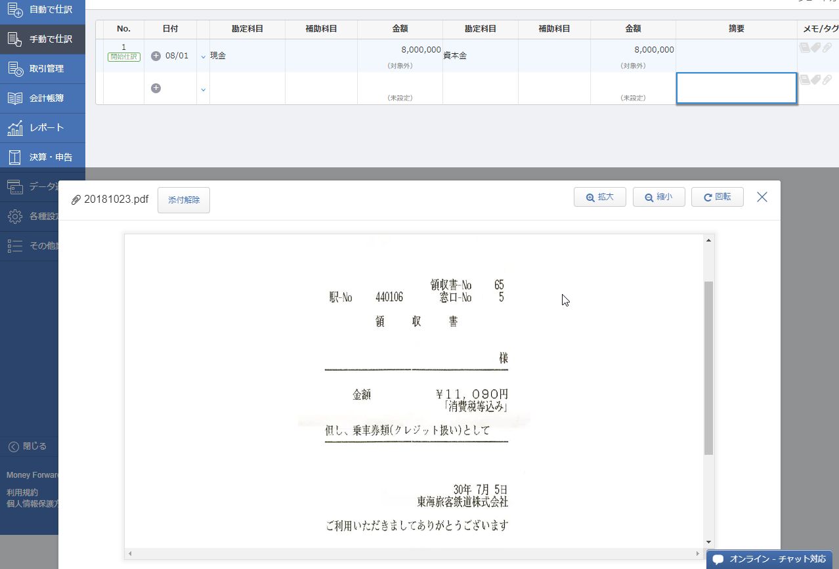Open 取引管理 sidebar menu
839x569 pixels.
(x=43, y=68)
